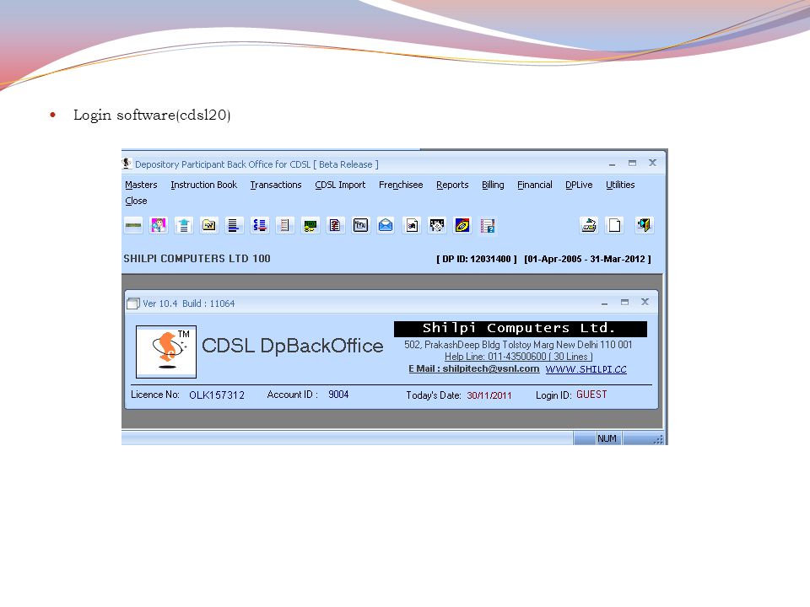The width and height of the screenshot is (810, 607).
Task: Click the GUEST login ID text
Action: tap(591, 395)
